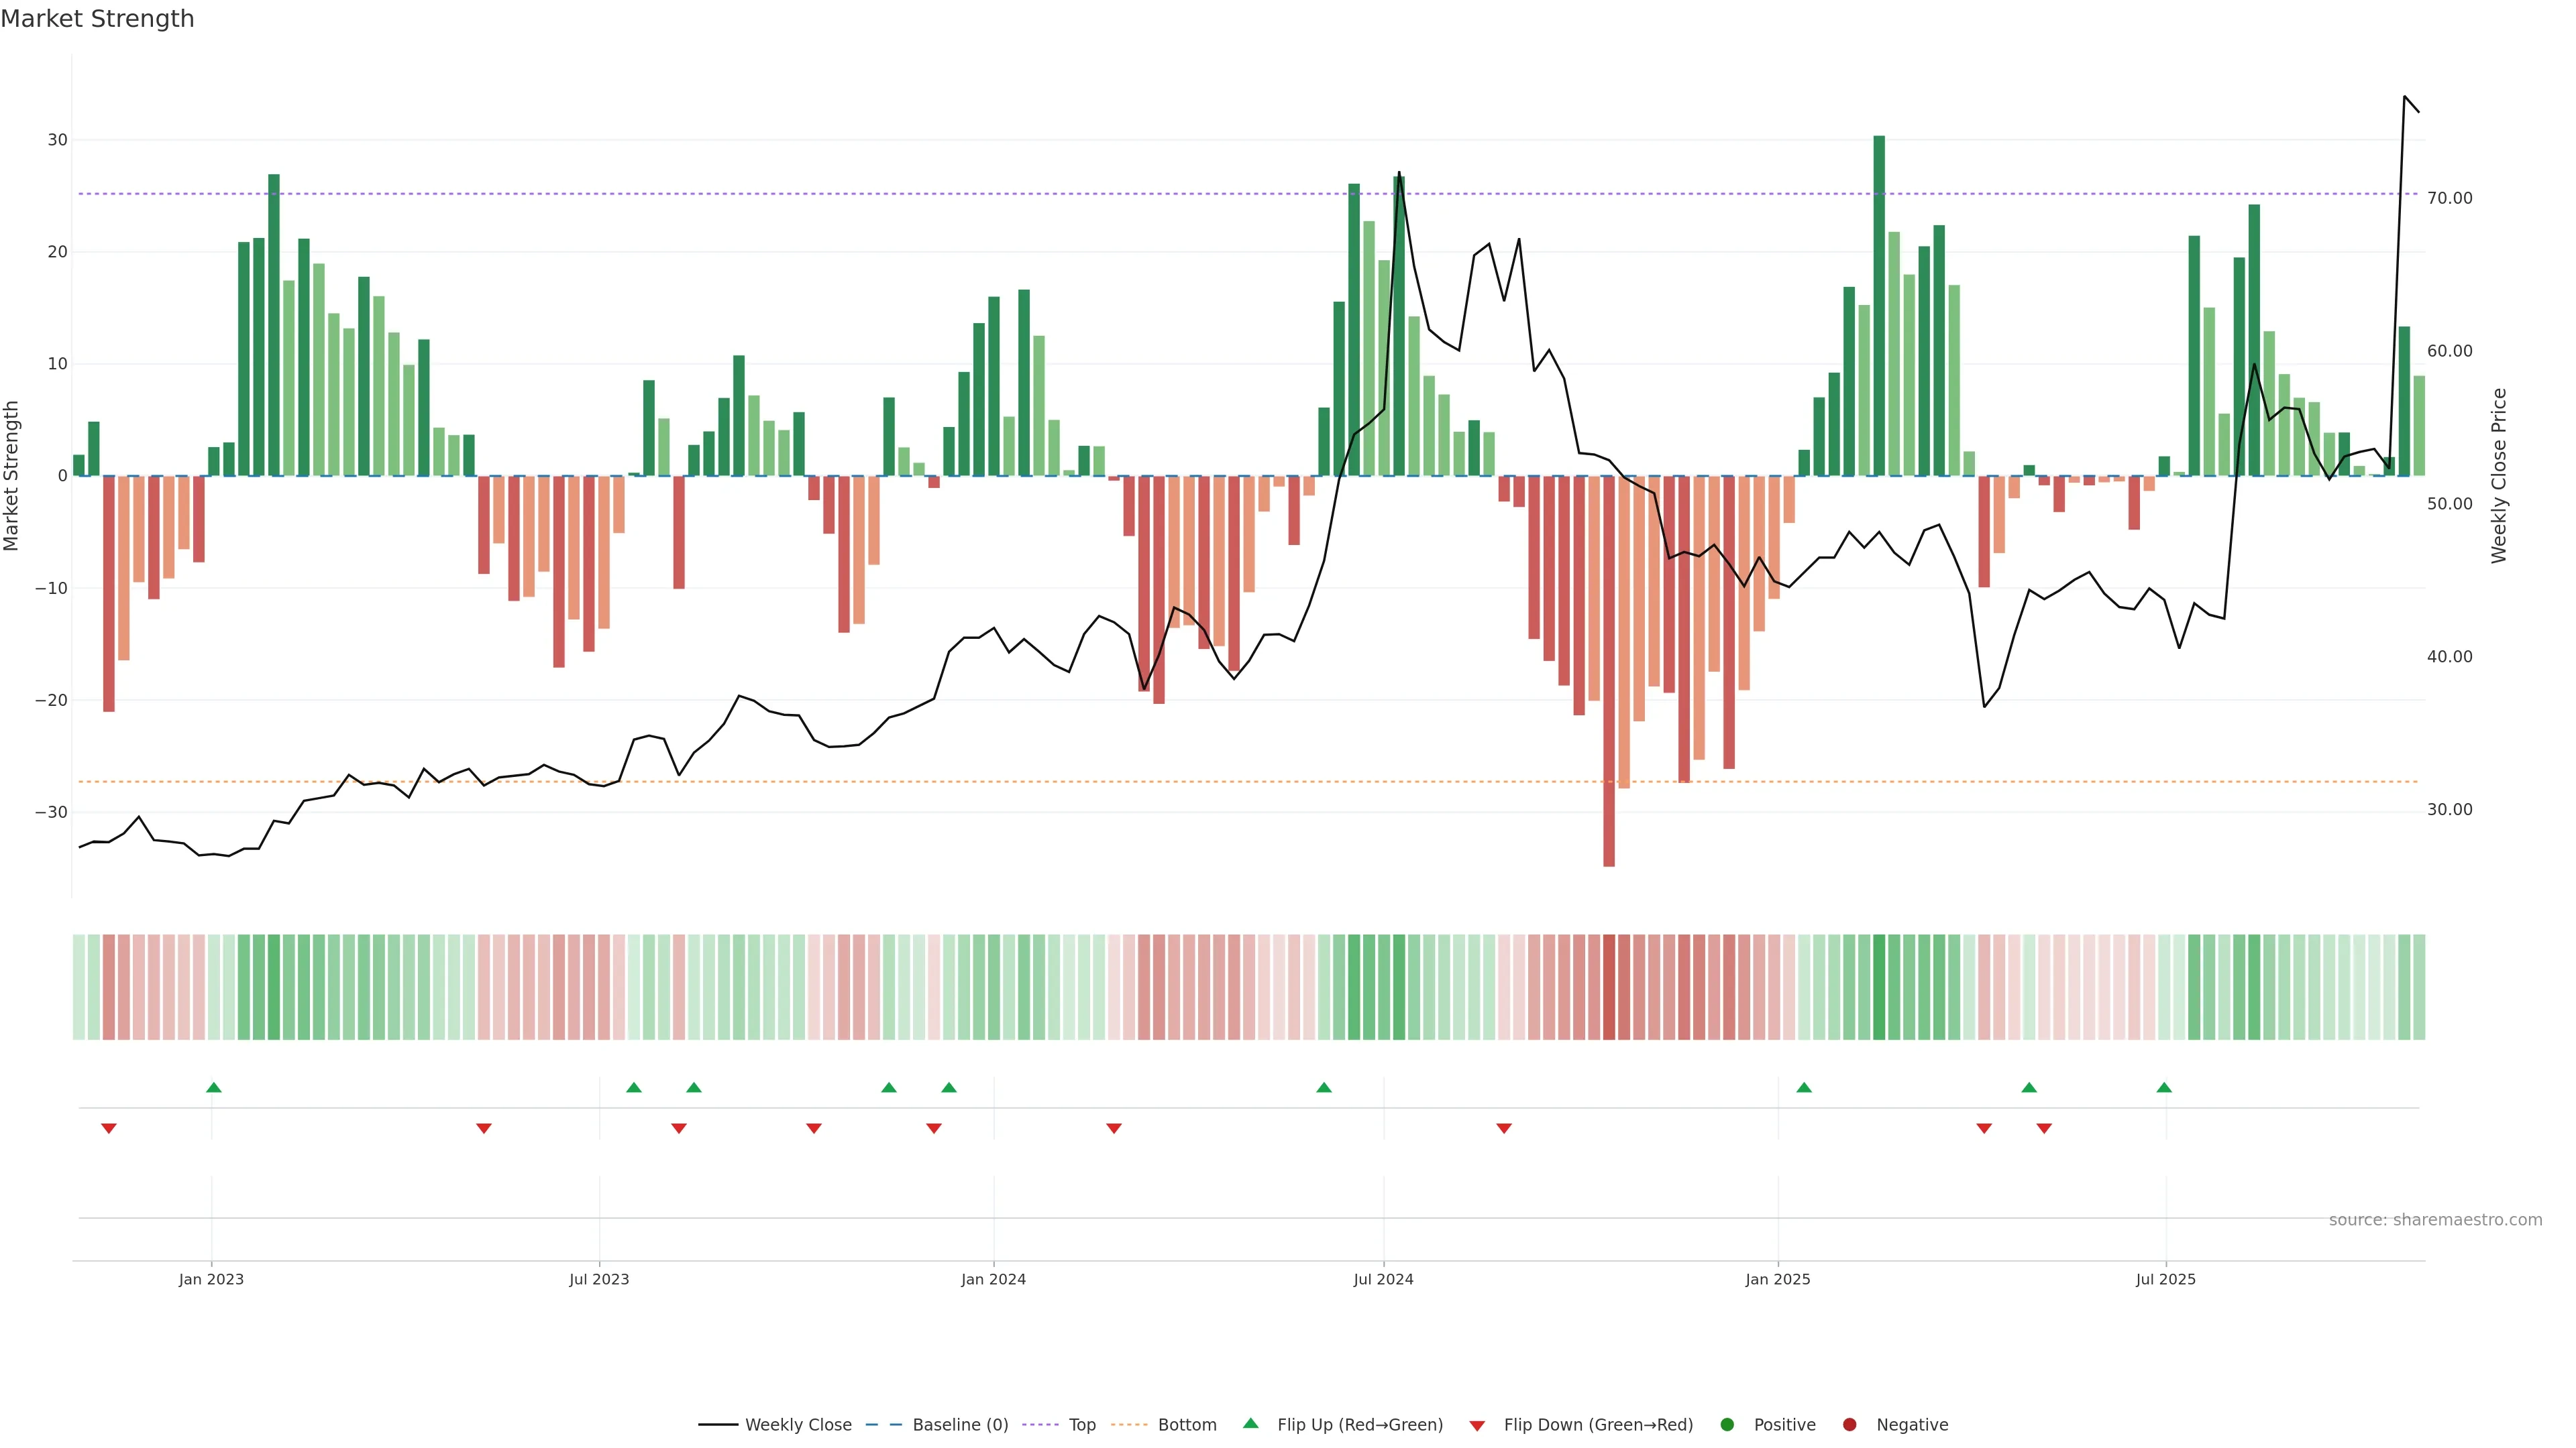The width and height of the screenshot is (2576, 1448).
Task: Click the Jan 2024 x-axis label
Action: [x=993, y=1279]
